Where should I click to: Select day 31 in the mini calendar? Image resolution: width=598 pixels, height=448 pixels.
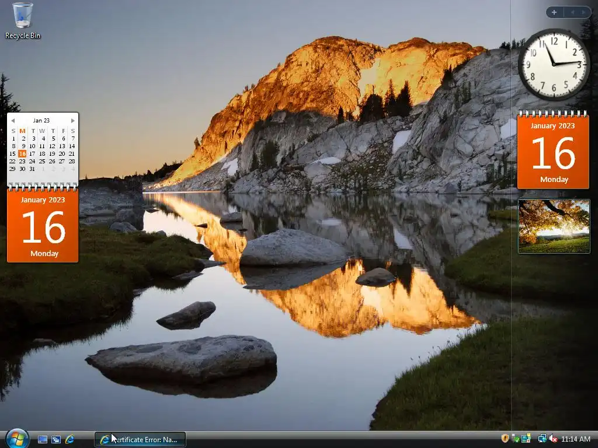click(32, 169)
